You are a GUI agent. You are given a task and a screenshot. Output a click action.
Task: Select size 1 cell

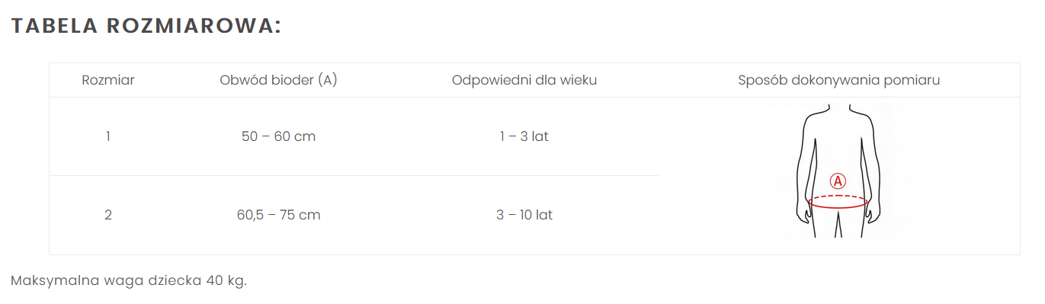(x=108, y=136)
